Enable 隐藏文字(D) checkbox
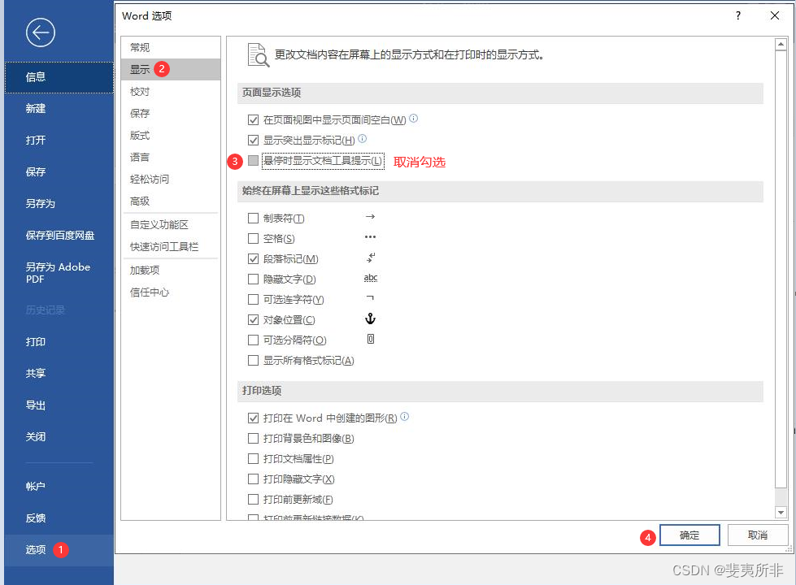Viewport: 796px width, 585px height. click(253, 279)
